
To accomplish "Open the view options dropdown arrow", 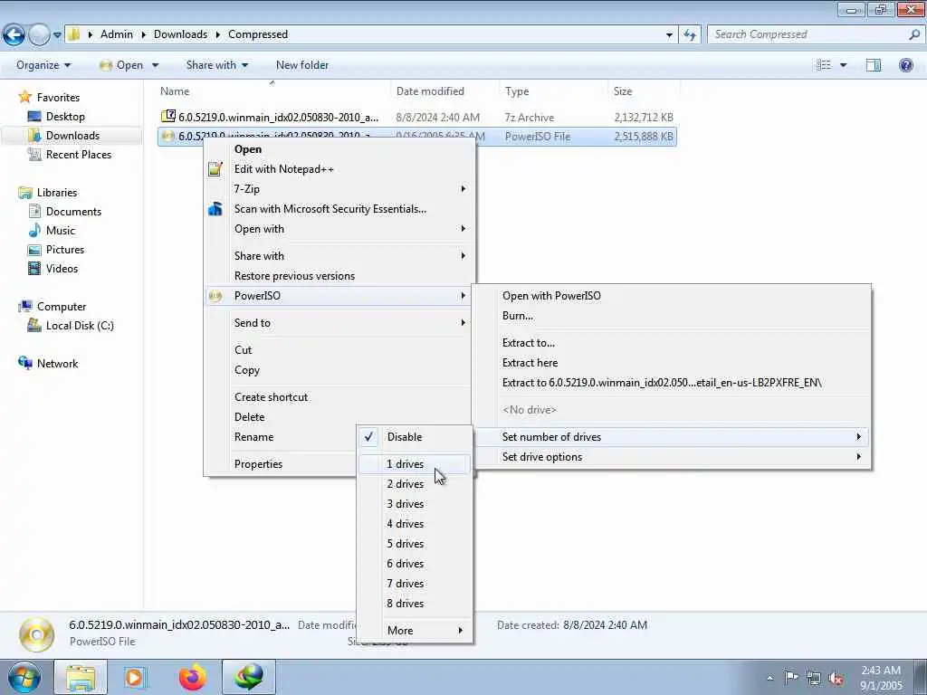I will (x=844, y=65).
